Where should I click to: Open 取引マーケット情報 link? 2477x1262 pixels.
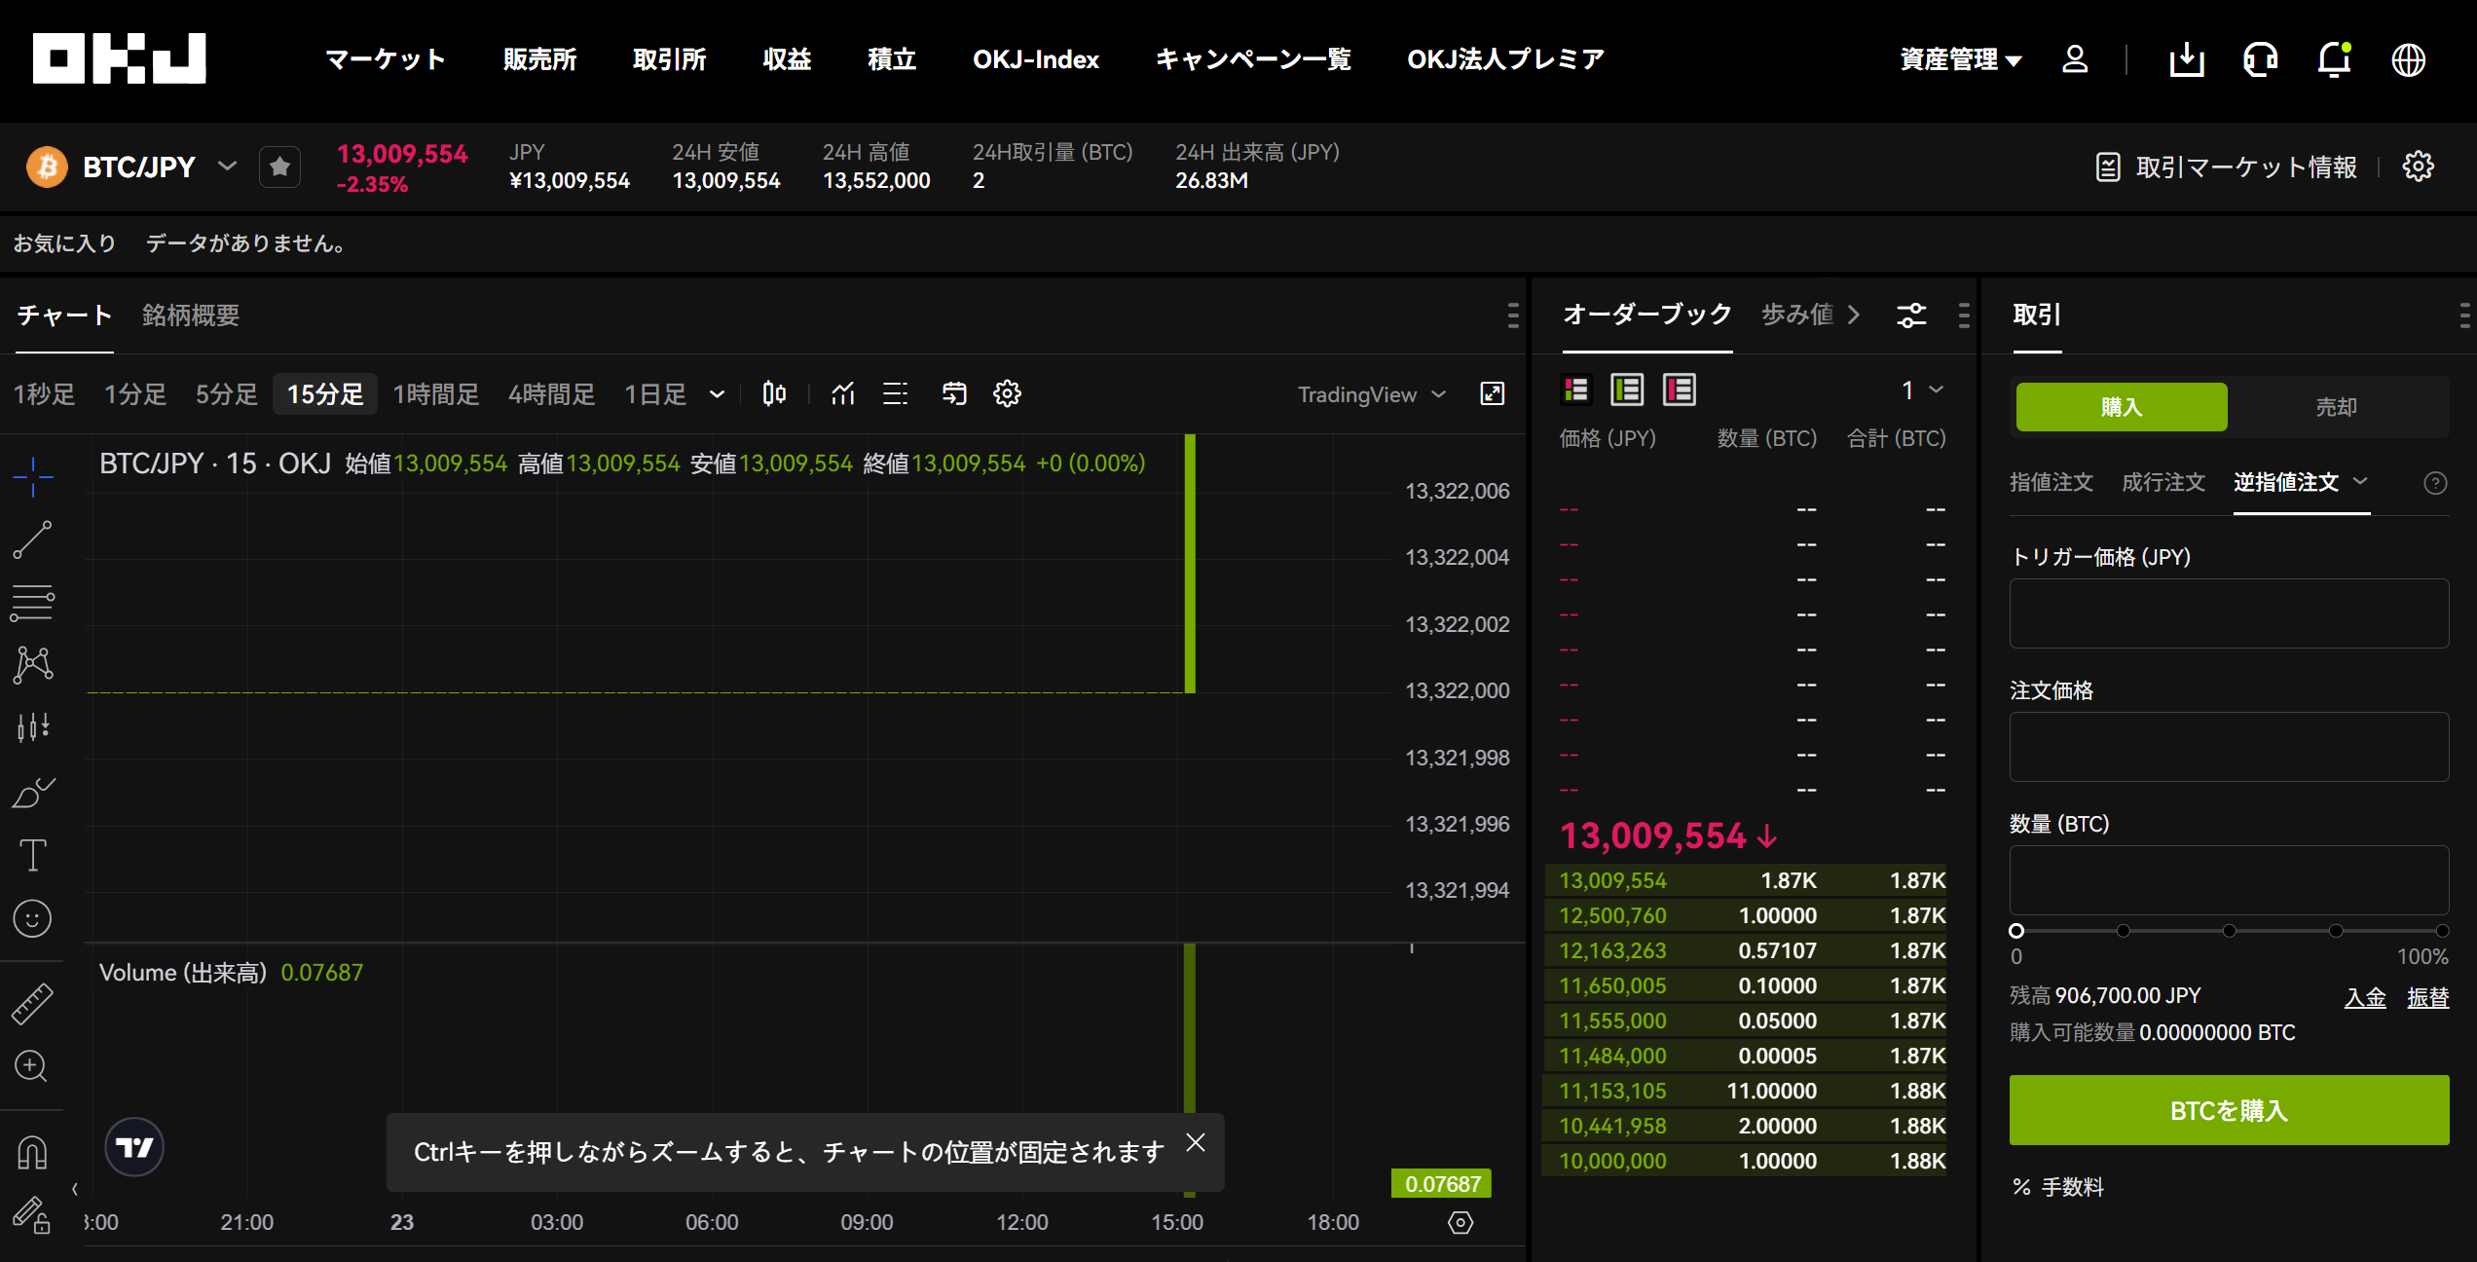pos(2226,167)
